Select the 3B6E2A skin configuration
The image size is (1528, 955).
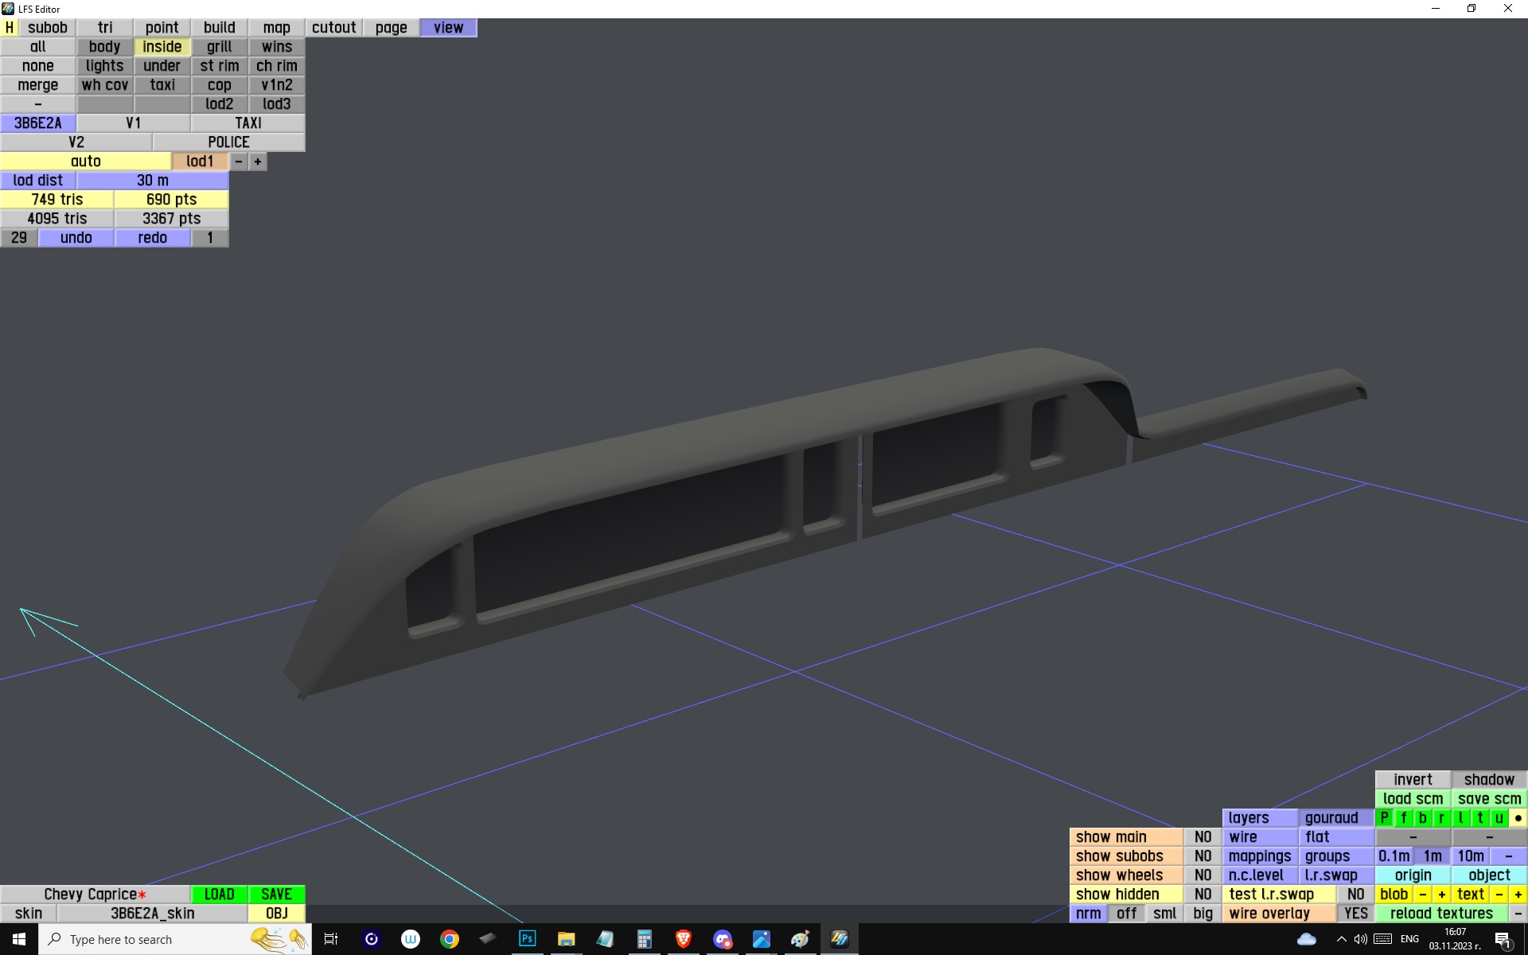coord(38,123)
